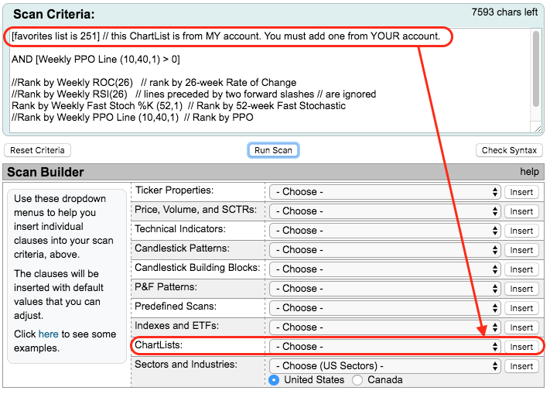
Task: Insert the P&F Patterns clause
Action: (x=521, y=289)
